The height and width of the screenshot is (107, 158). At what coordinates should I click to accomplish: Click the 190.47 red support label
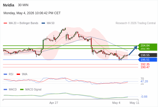[145, 67]
